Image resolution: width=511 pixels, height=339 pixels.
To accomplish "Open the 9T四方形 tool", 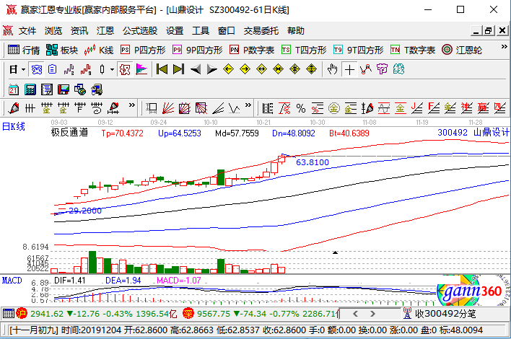I will tap(358, 50).
